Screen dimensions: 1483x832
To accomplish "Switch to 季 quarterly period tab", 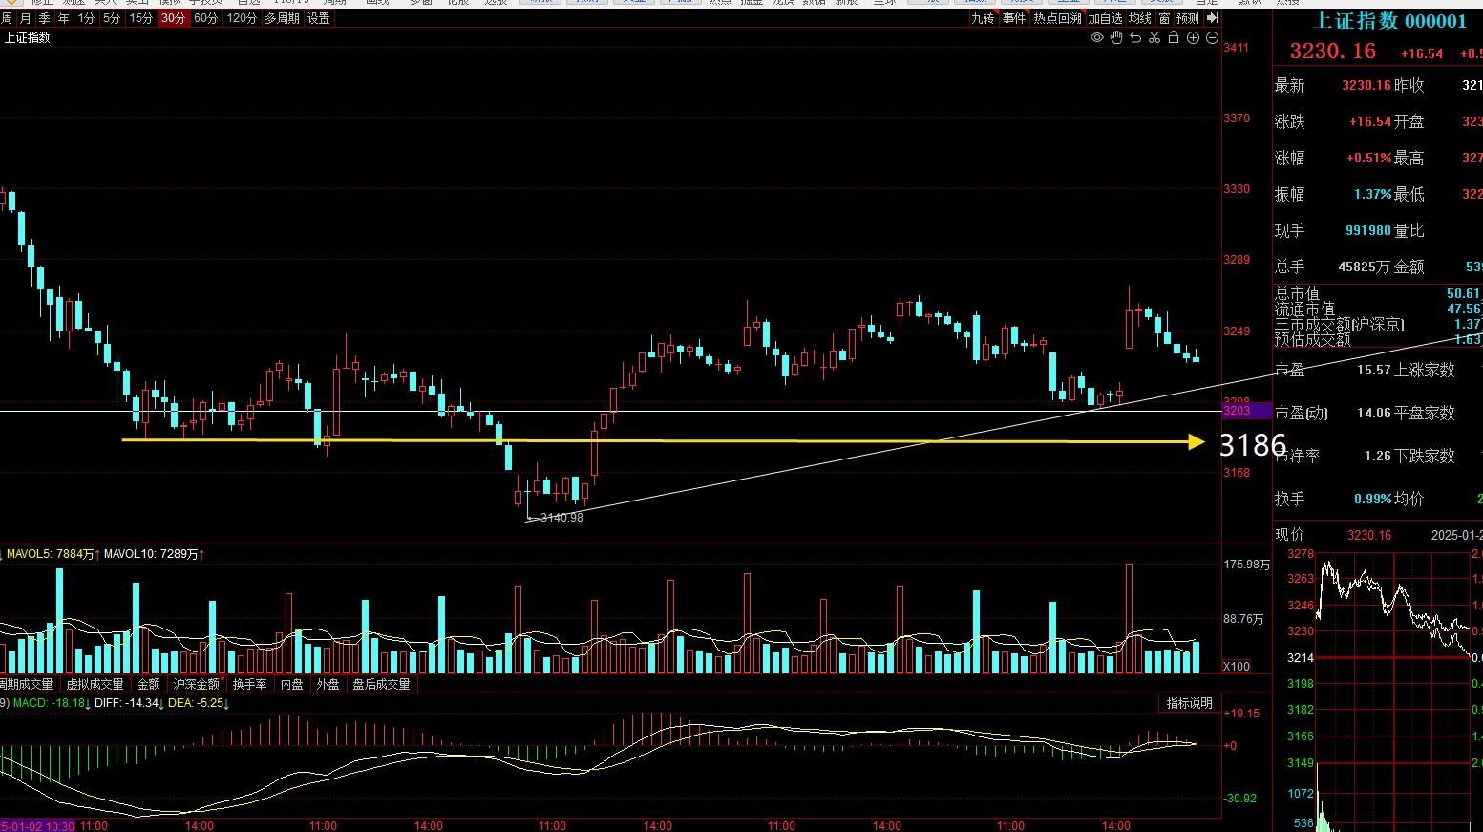I will tap(44, 18).
